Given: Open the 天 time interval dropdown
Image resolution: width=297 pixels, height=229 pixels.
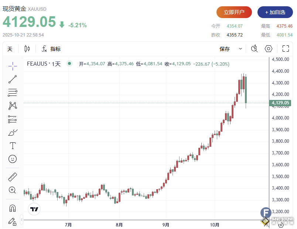Looking at the screenshot, I should tap(10, 49).
